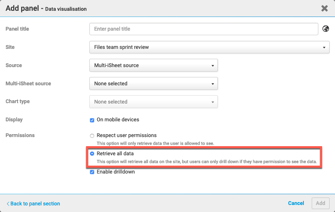Click the Display label
335x212 pixels.
point(14,120)
